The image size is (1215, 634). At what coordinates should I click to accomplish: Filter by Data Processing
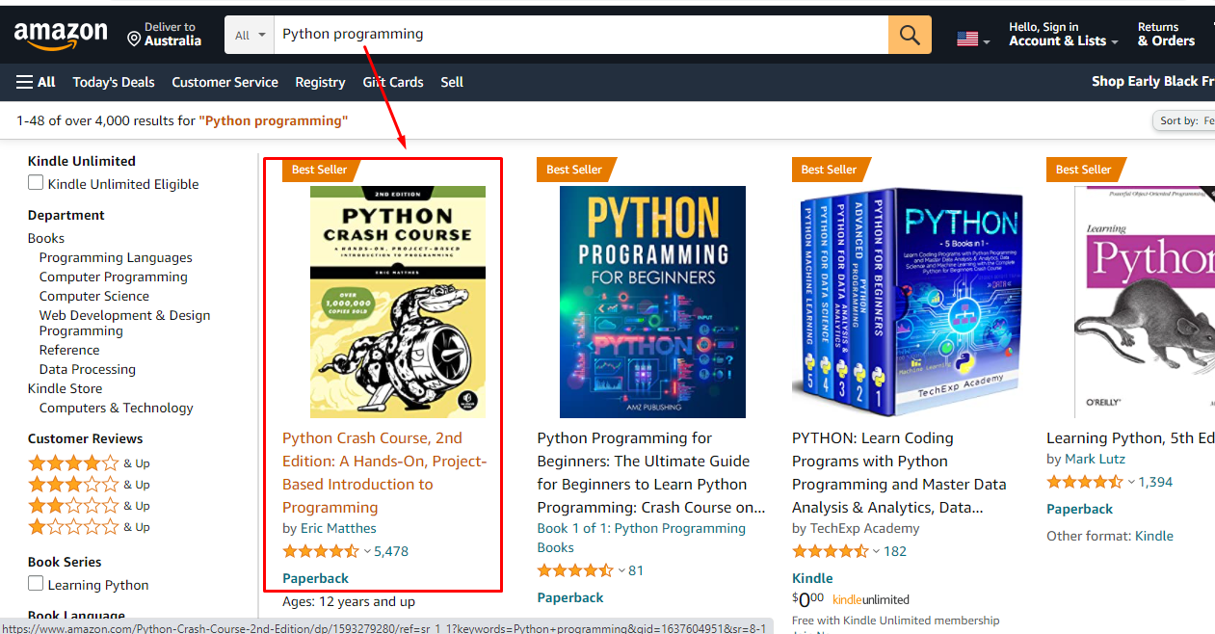click(x=88, y=369)
